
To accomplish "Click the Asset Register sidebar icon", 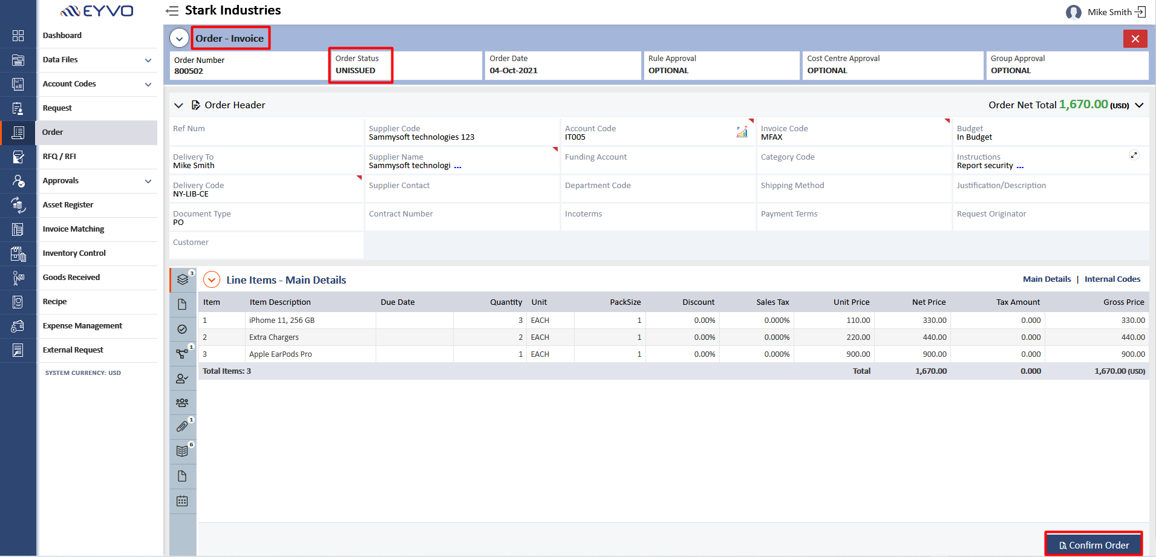I will coord(18,205).
